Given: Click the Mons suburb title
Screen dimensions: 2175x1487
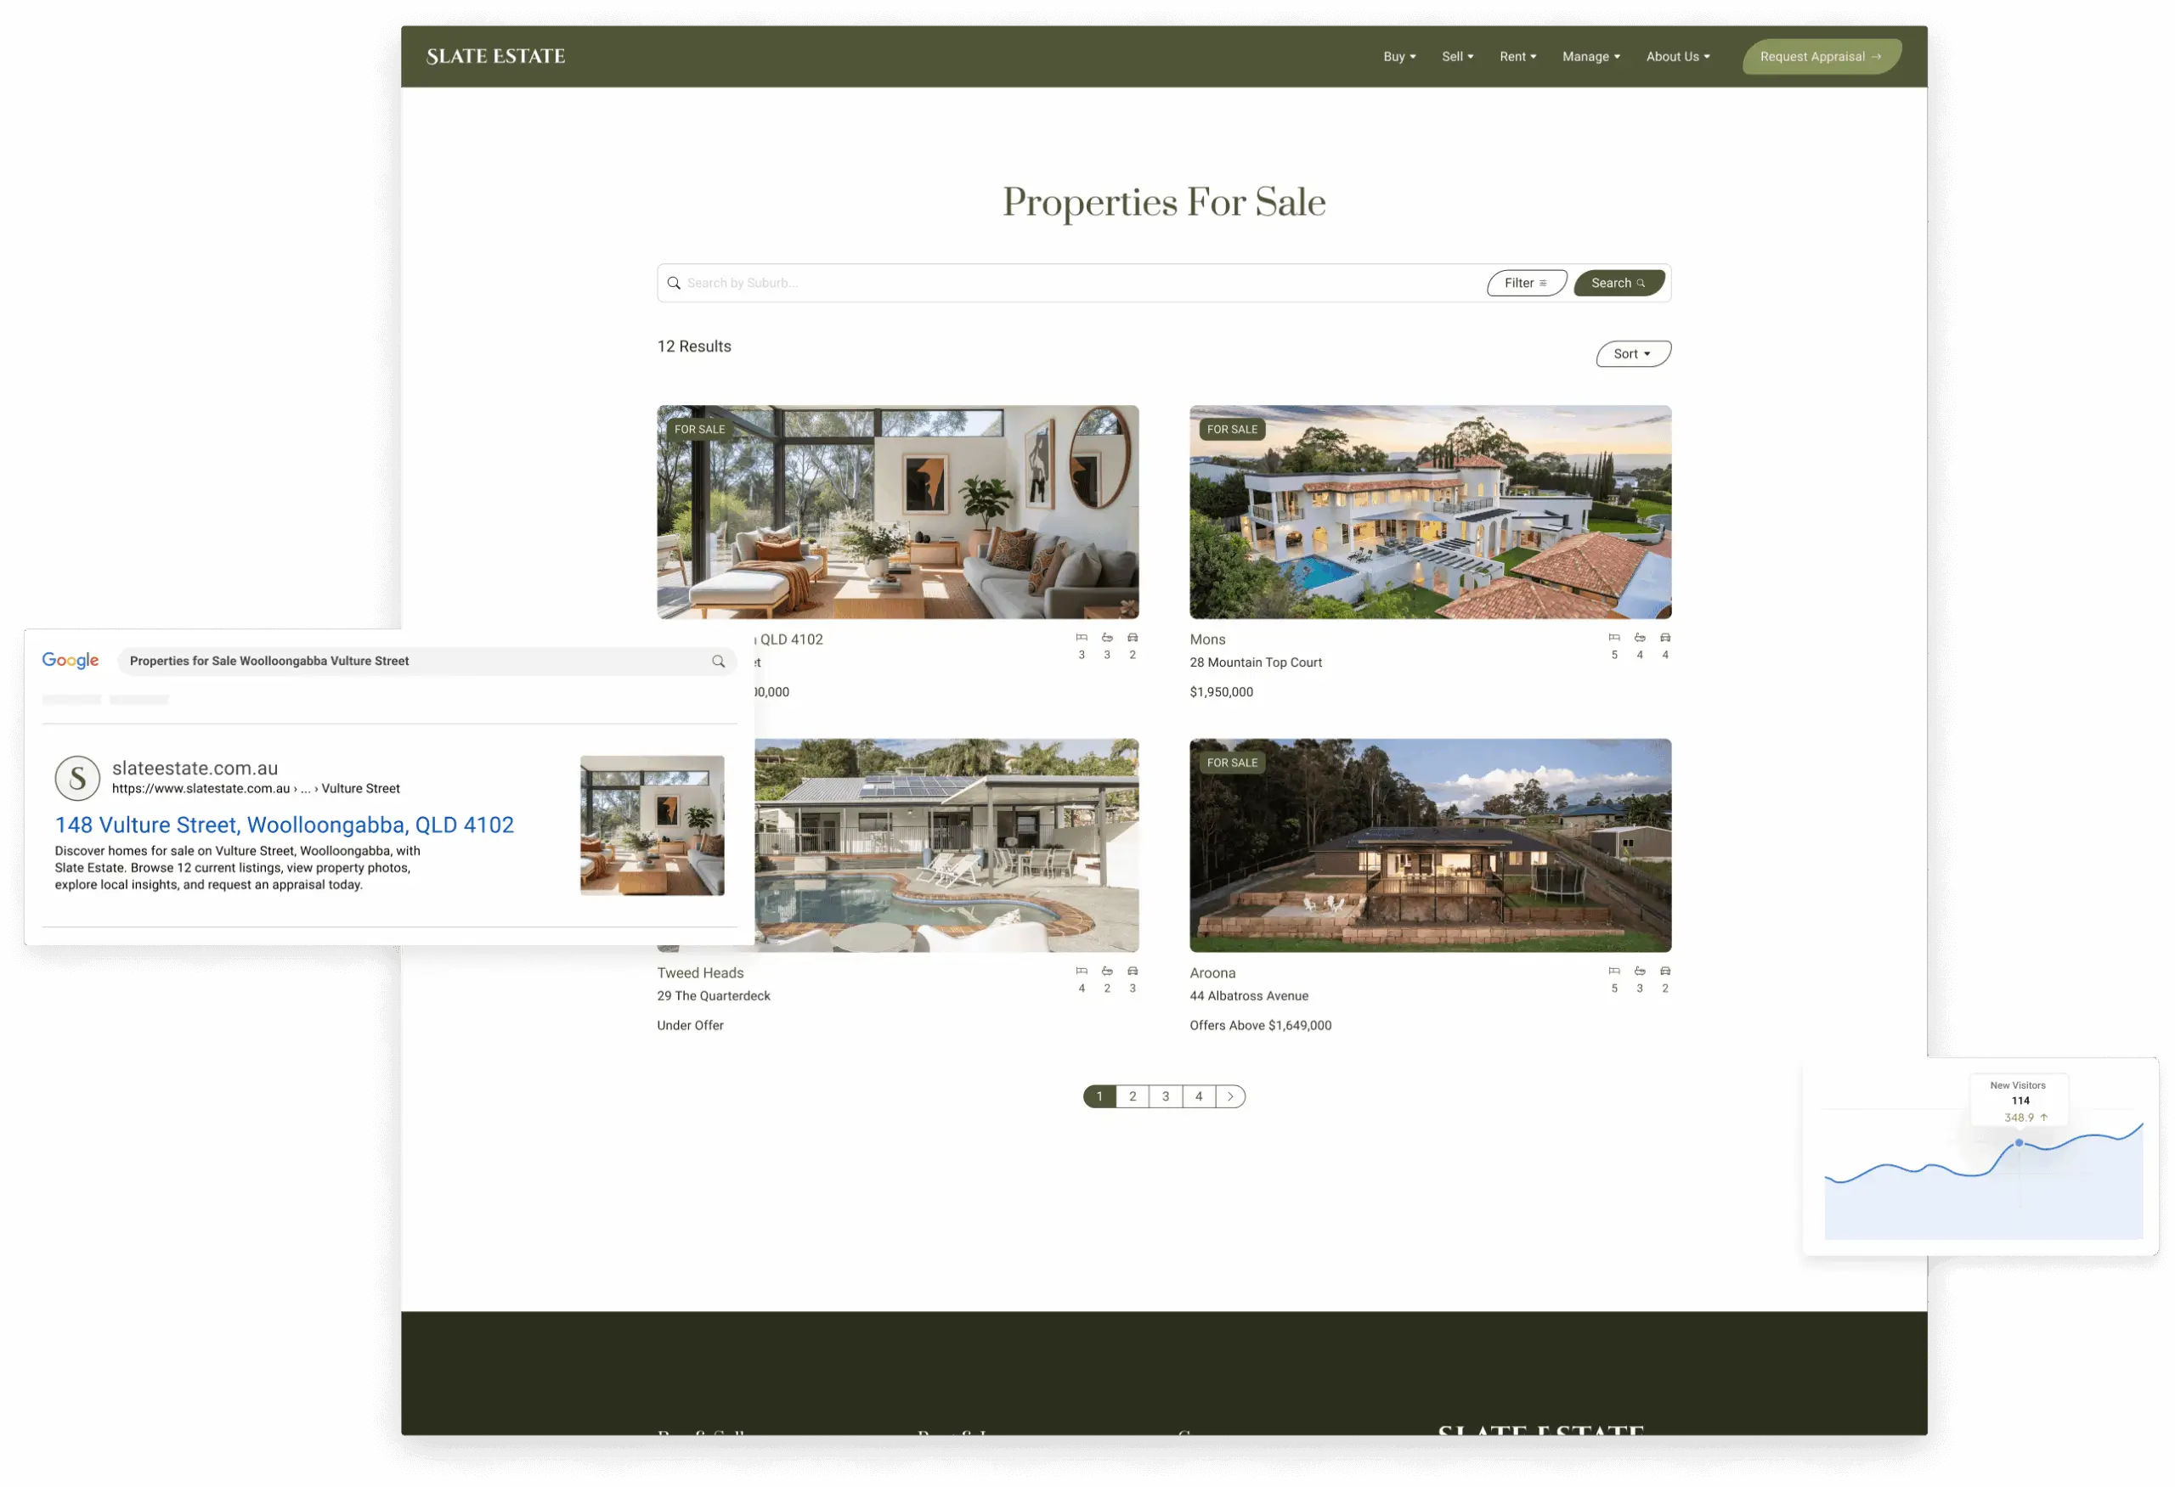Looking at the screenshot, I should [x=1207, y=639].
